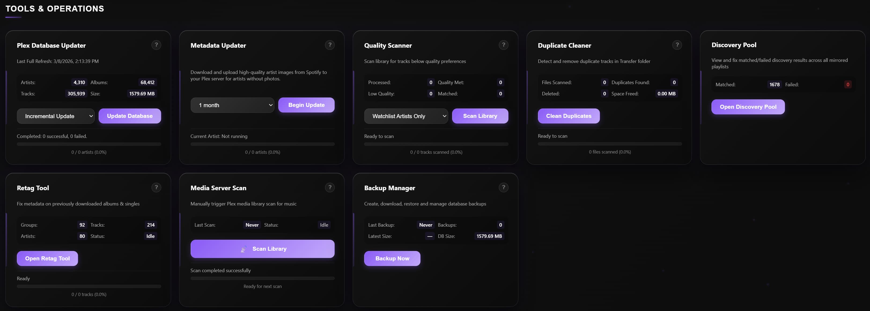Click the Failed count badge in Discovery Pool
This screenshot has height=311, width=870.
point(847,85)
